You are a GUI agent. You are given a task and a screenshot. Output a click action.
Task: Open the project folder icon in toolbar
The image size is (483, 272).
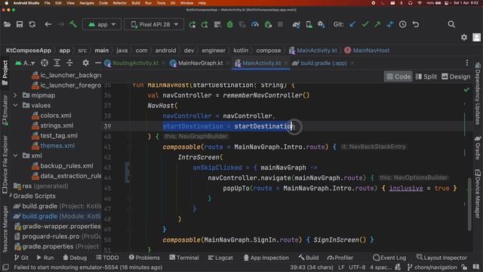click(7, 24)
